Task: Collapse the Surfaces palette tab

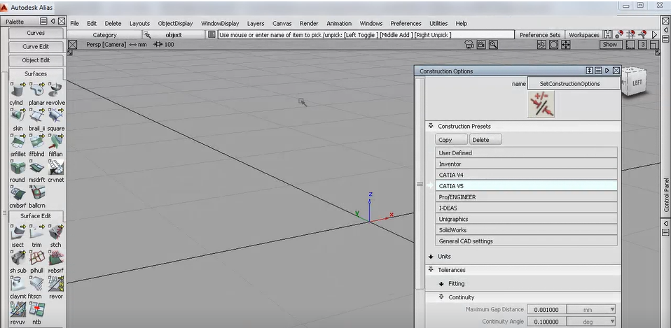Action: (x=36, y=74)
